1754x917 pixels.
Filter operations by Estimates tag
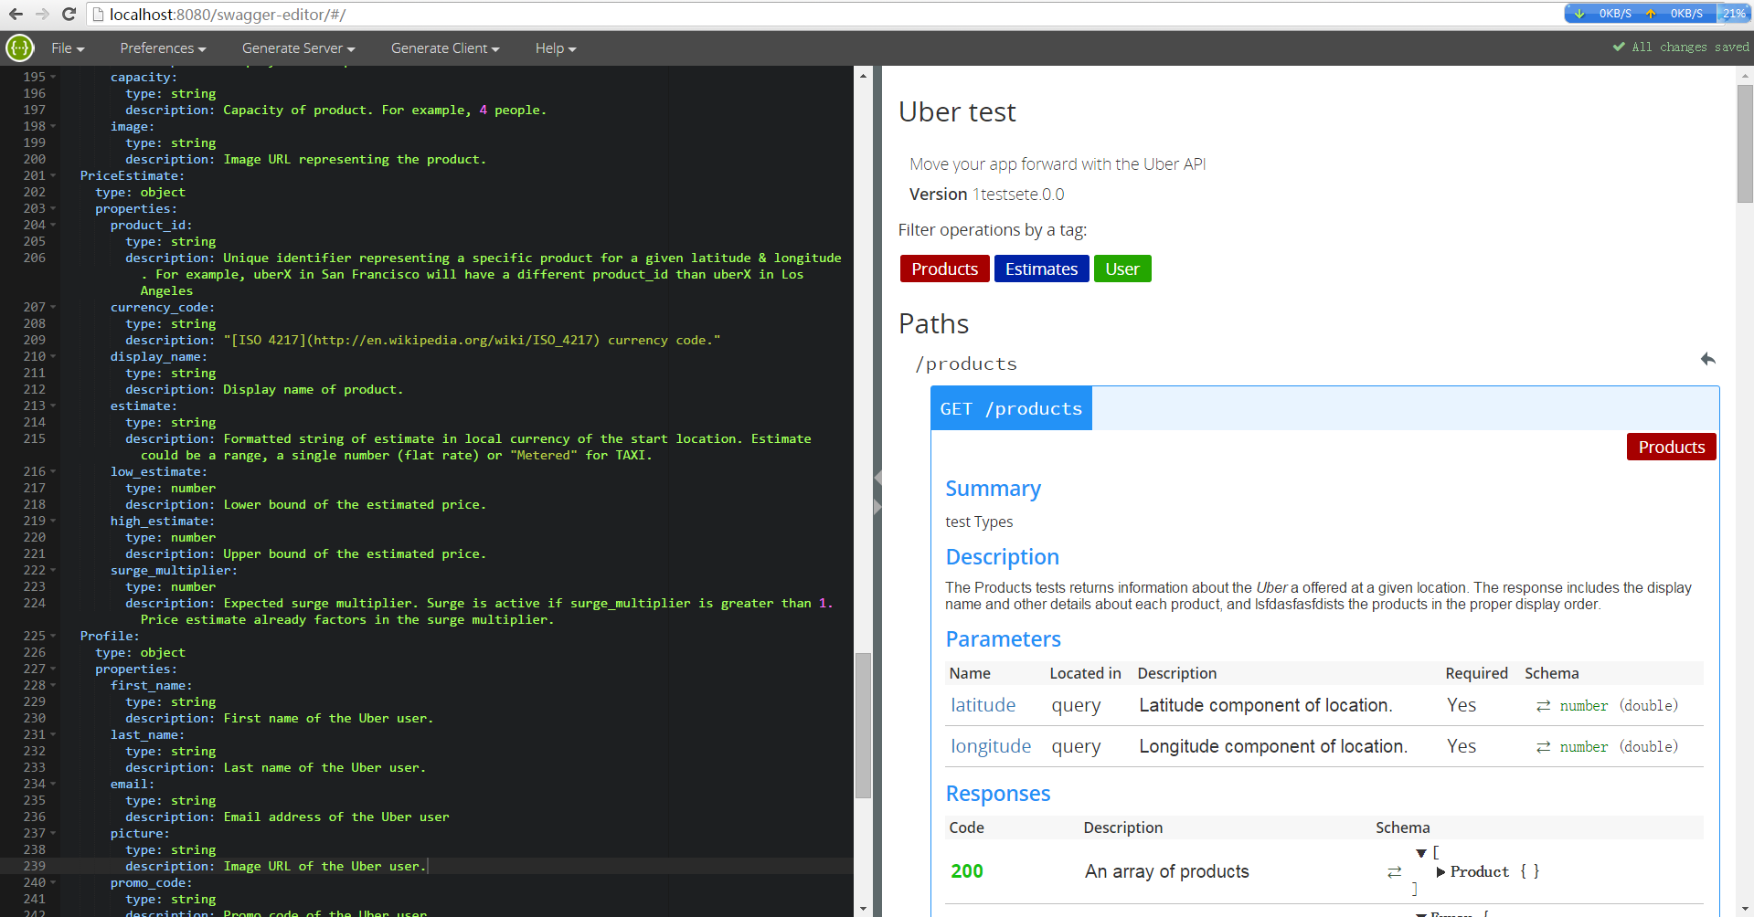point(1041,269)
